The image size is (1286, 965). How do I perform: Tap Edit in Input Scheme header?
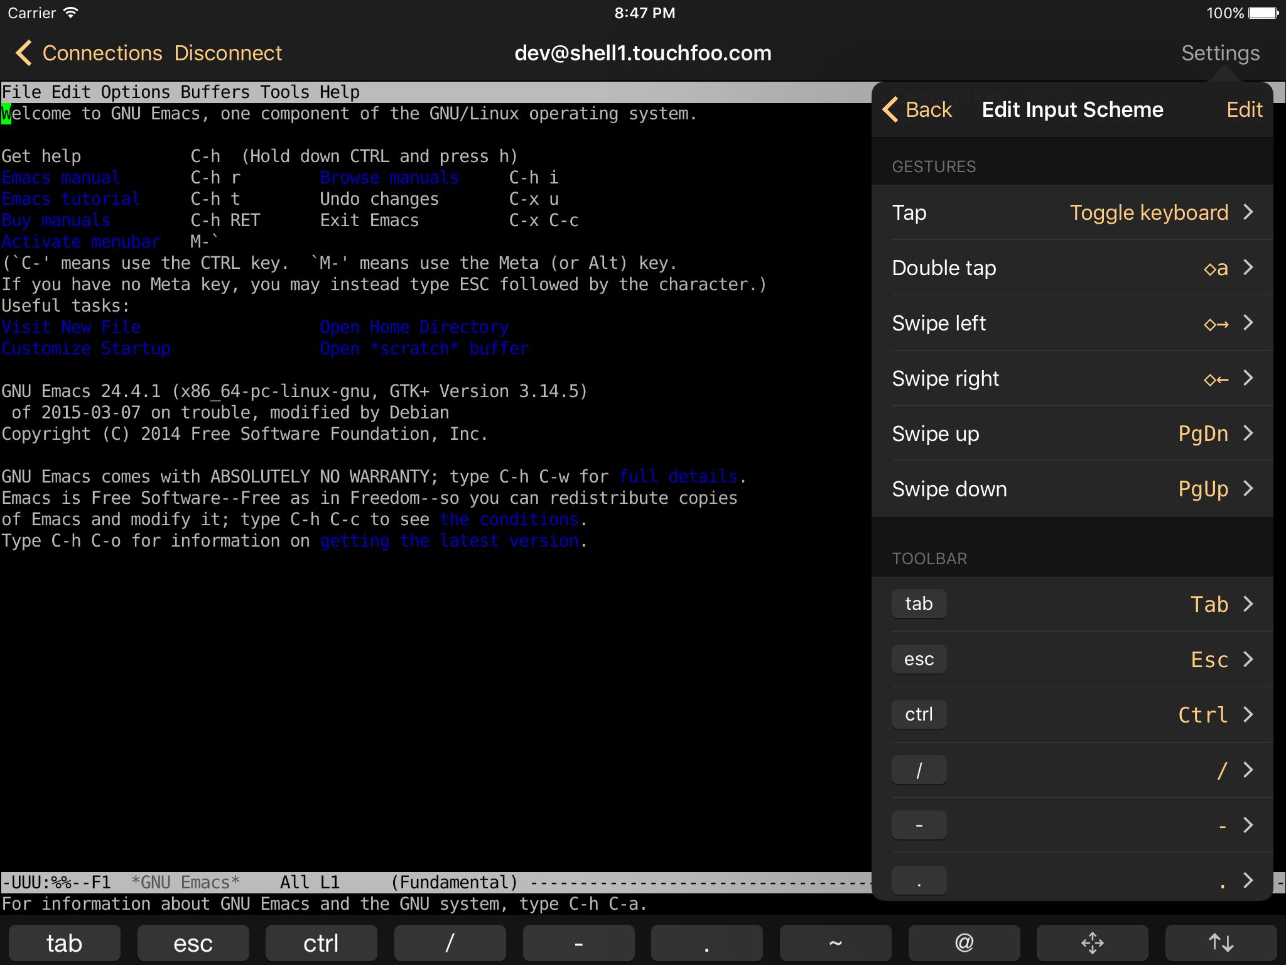pyautogui.click(x=1244, y=109)
